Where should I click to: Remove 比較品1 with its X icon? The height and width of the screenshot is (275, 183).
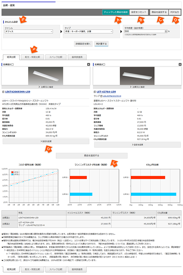coord(88,64)
